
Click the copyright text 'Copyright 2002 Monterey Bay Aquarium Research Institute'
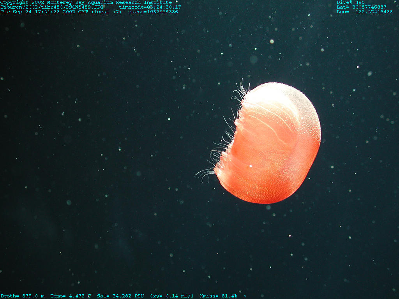[x=86, y=3]
